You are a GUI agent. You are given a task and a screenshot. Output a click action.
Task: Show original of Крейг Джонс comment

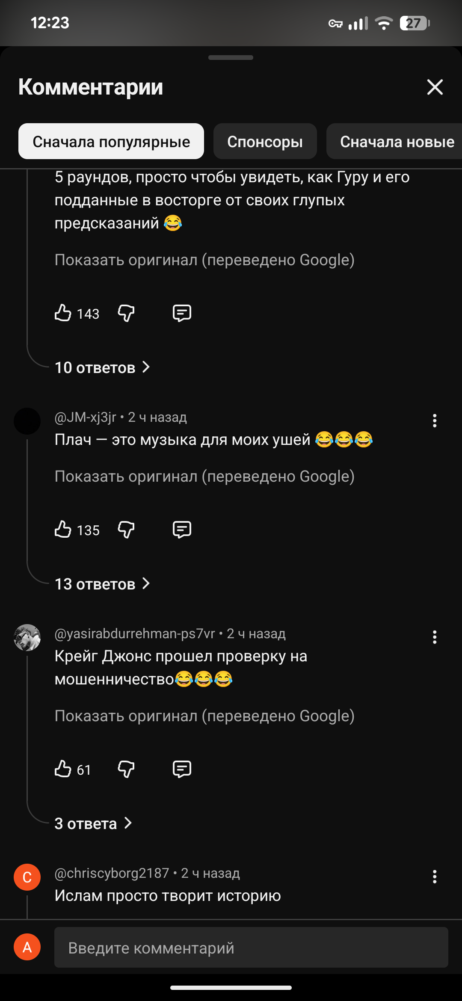pyautogui.click(x=204, y=716)
